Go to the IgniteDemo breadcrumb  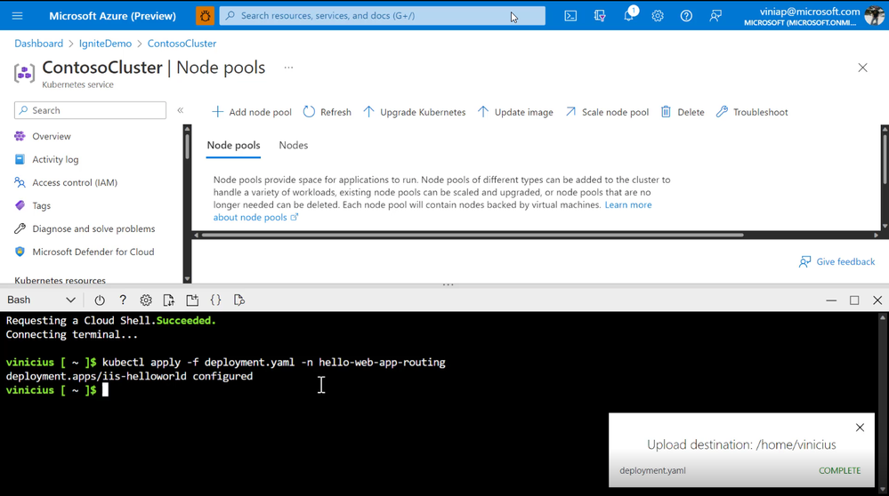click(105, 44)
